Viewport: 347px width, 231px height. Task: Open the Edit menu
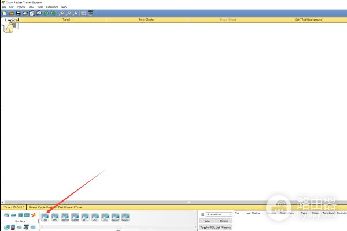(12, 7)
